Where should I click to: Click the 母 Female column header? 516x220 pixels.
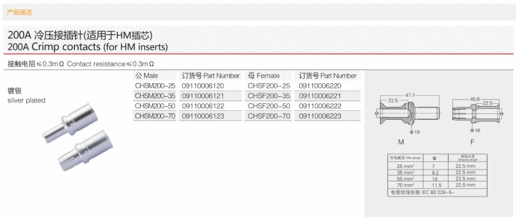(x=264, y=76)
